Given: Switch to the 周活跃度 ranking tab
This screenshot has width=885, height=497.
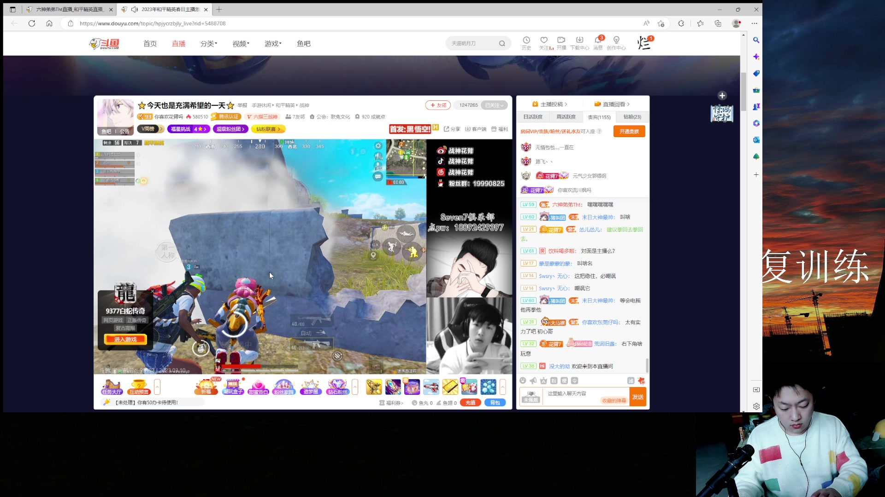Looking at the screenshot, I should pos(566,117).
